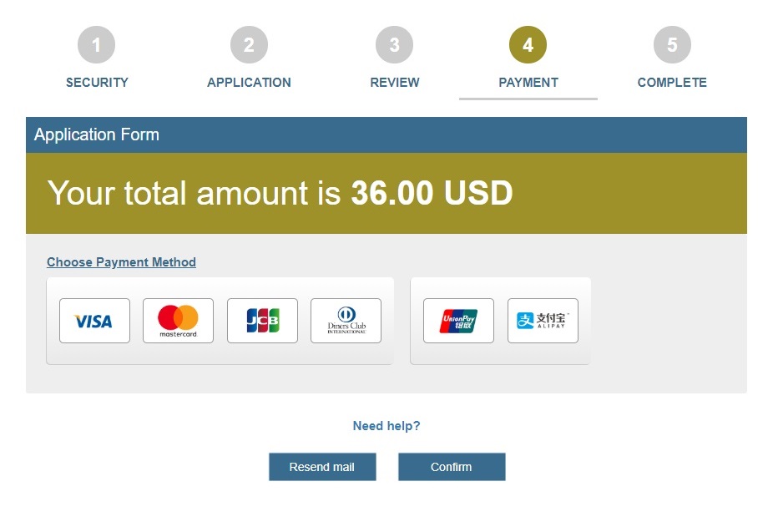Image resolution: width=773 pixels, height=507 pixels.
Task: Click the highlighted step 4 Payment circle
Action: point(528,45)
